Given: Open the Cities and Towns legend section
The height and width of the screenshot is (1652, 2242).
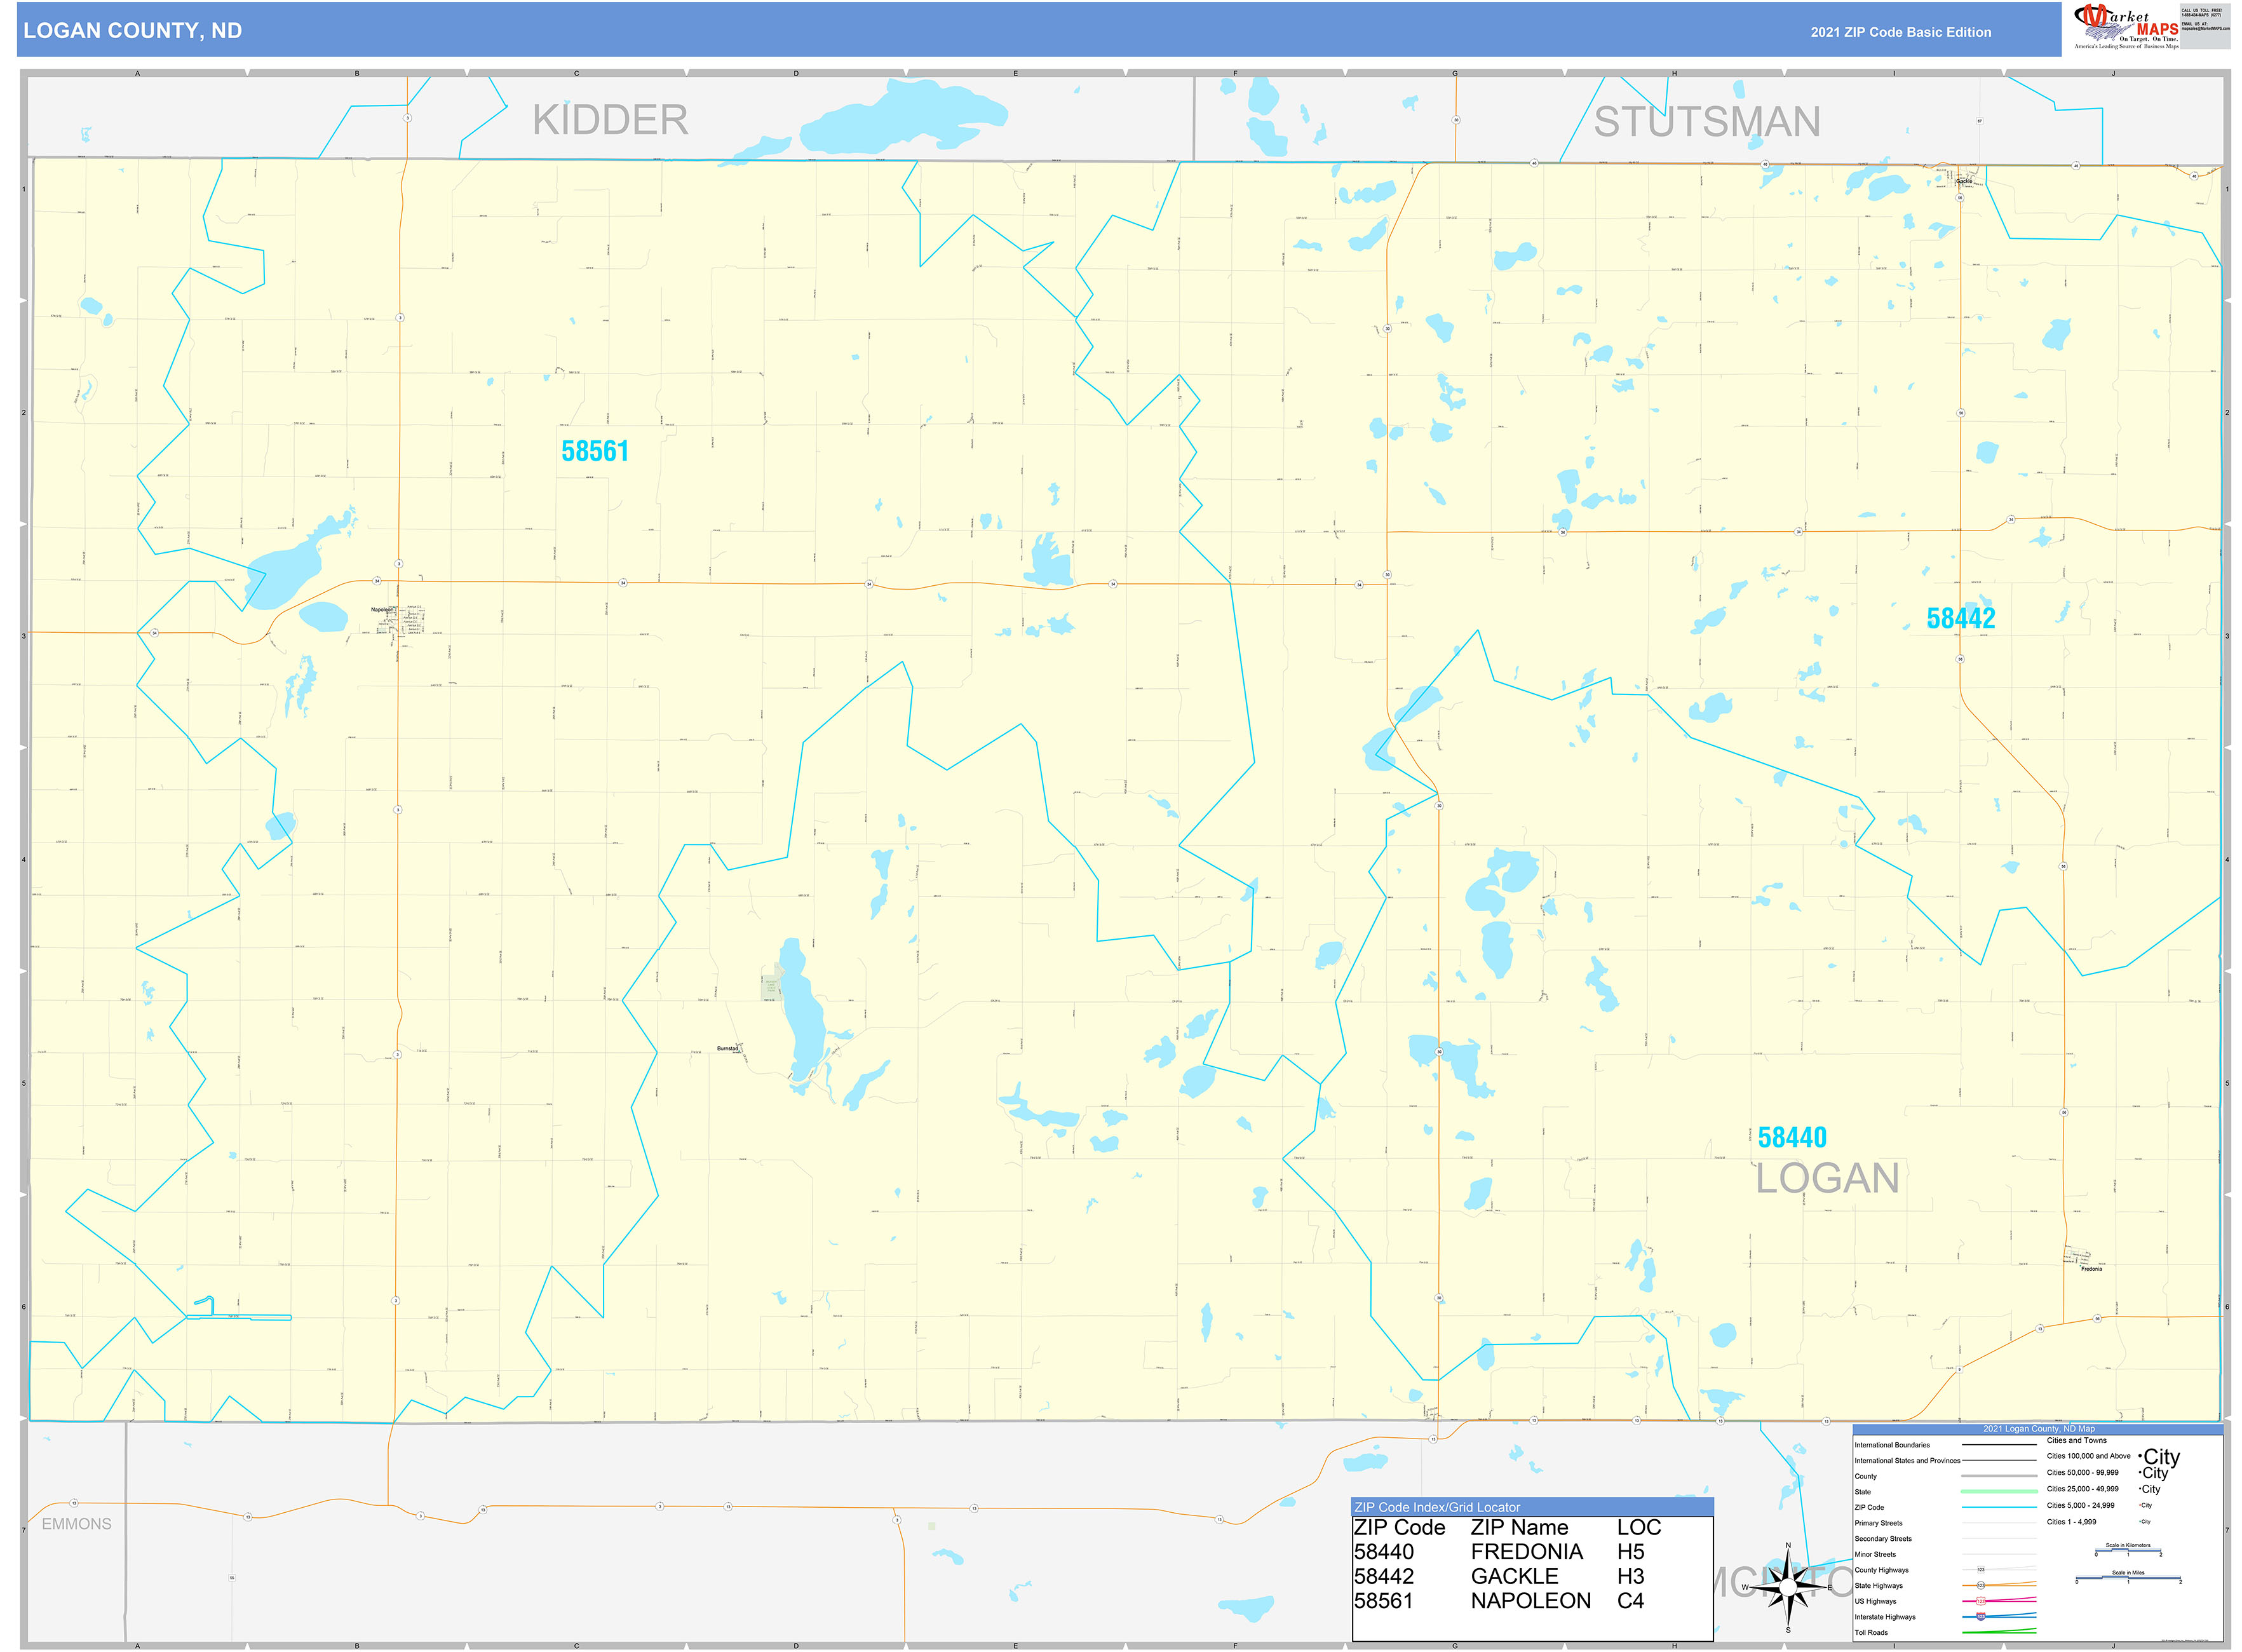Looking at the screenshot, I should click(x=2076, y=1440).
